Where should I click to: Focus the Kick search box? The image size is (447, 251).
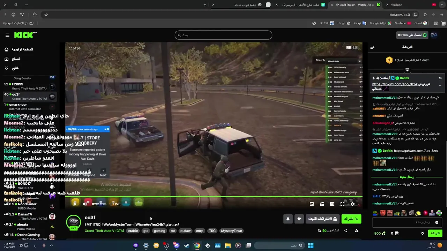[x=223, y=35]
